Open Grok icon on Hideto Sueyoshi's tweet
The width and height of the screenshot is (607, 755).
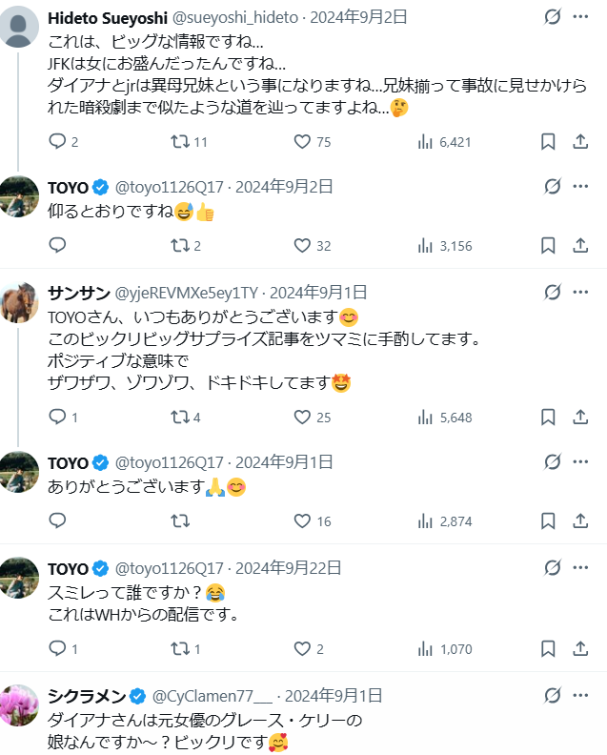(x=551, y=17)
